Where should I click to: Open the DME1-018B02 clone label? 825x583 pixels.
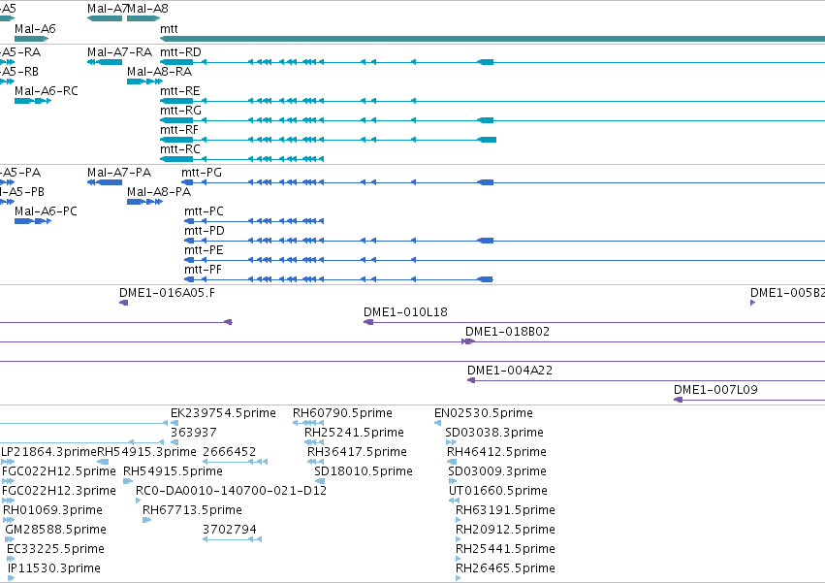point(507,333)
